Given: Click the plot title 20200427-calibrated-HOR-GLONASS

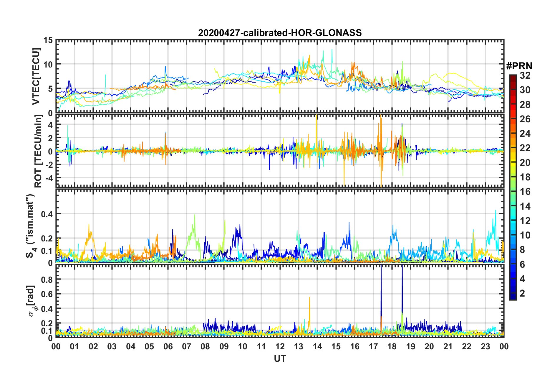Looking at the screenshot, I should (x=280, y=32).
